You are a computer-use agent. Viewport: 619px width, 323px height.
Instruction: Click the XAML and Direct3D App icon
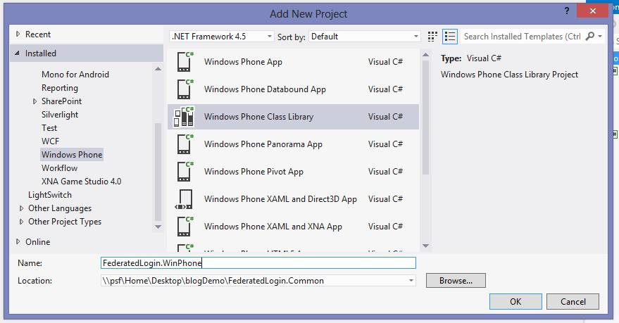click(184, 199)
